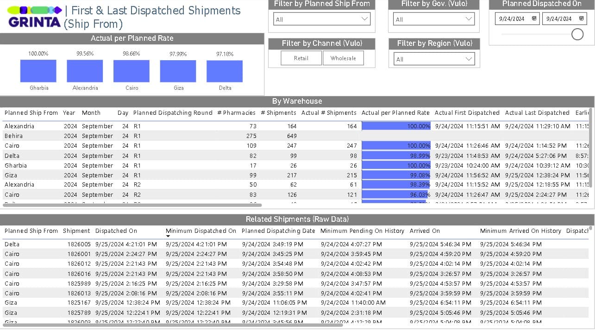Click By Warehouse section title
Screen dimensions: 595x331
click(x=297, y=101)
